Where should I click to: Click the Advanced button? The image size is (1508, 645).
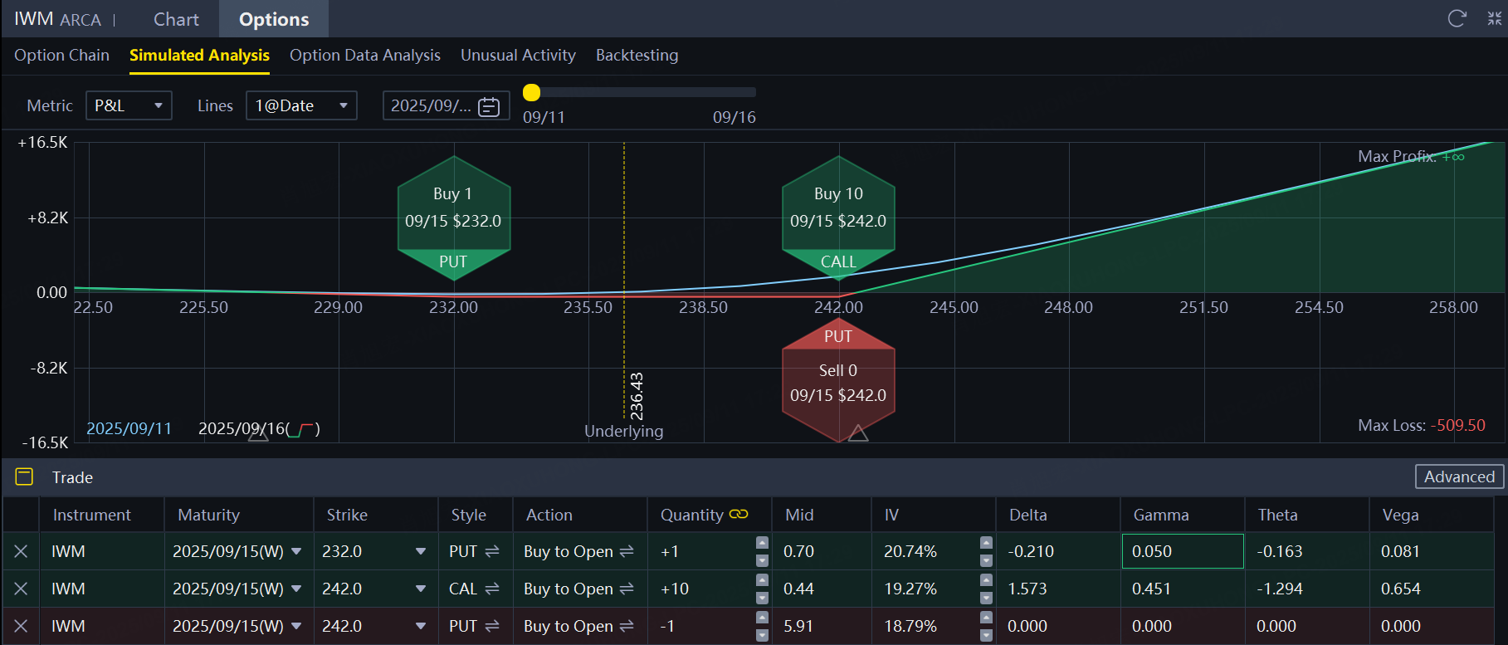click(1458, 476)
